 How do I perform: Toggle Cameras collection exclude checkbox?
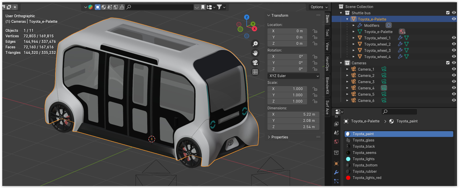[x=448, y=63]
